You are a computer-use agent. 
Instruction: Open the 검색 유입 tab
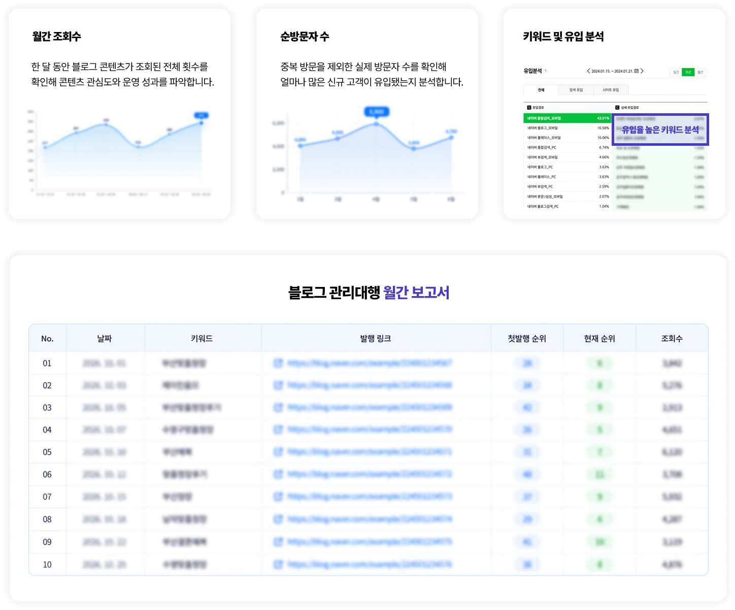(x=576, y=90)
